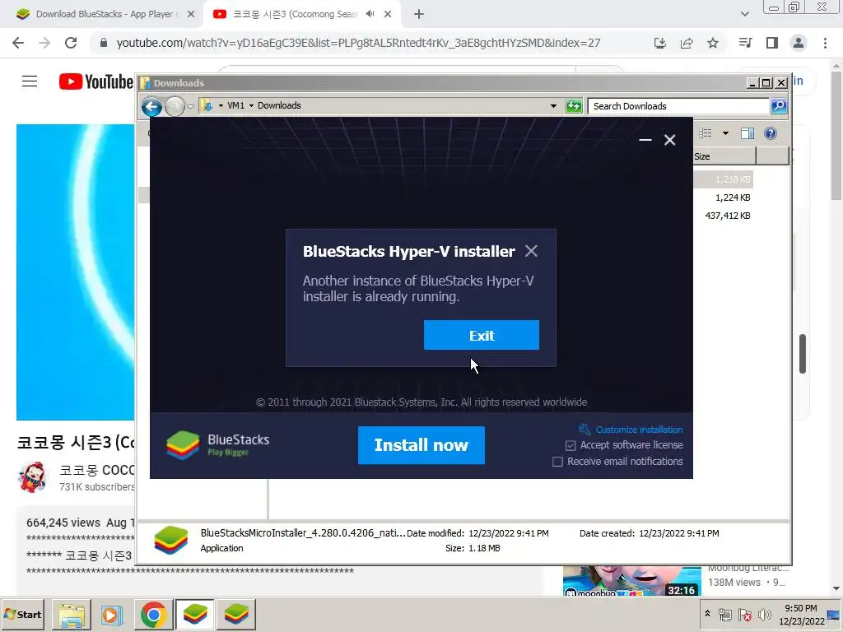Select the 1,224 KB file size entry
The image size is (843, 632).
click(x=733, y=197)
